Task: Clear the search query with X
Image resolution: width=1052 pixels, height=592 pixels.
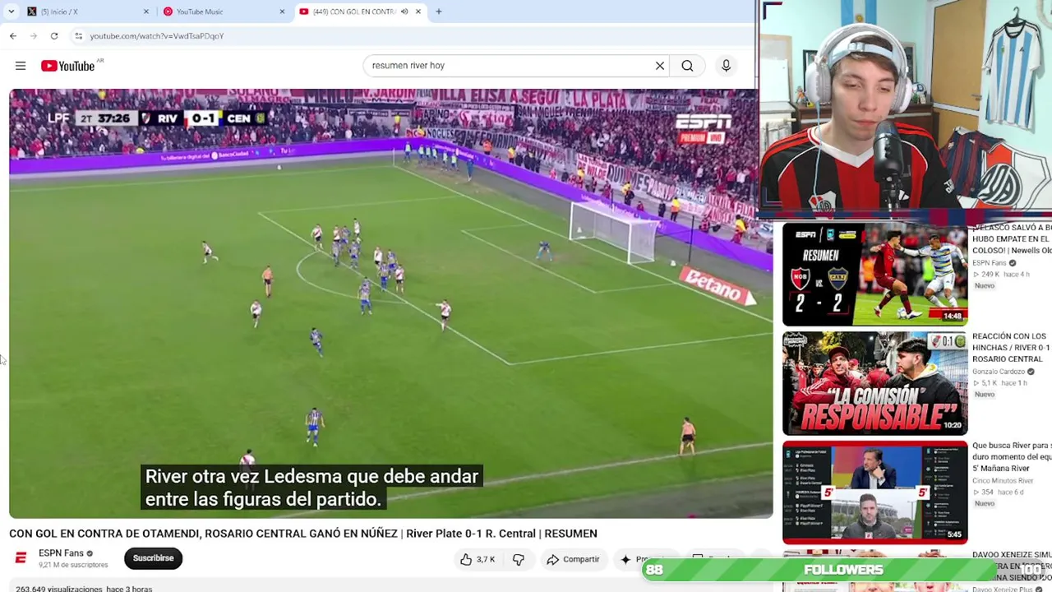Action: click(x=660, y=66)
